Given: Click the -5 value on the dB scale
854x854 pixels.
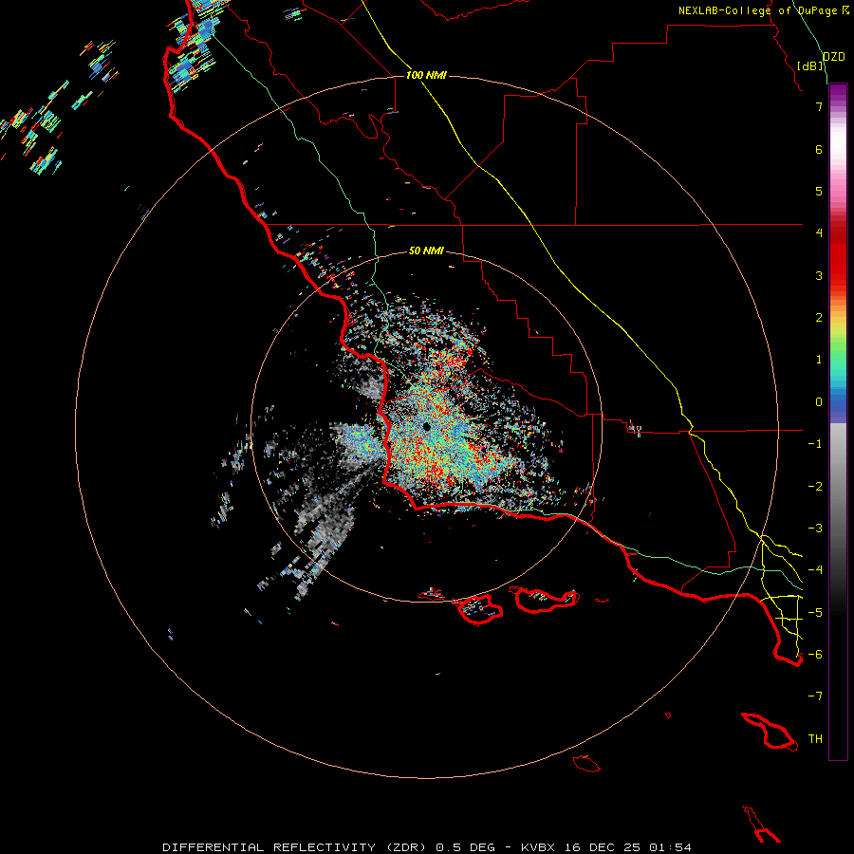Looking at the screenshot, I should [815, 613].
